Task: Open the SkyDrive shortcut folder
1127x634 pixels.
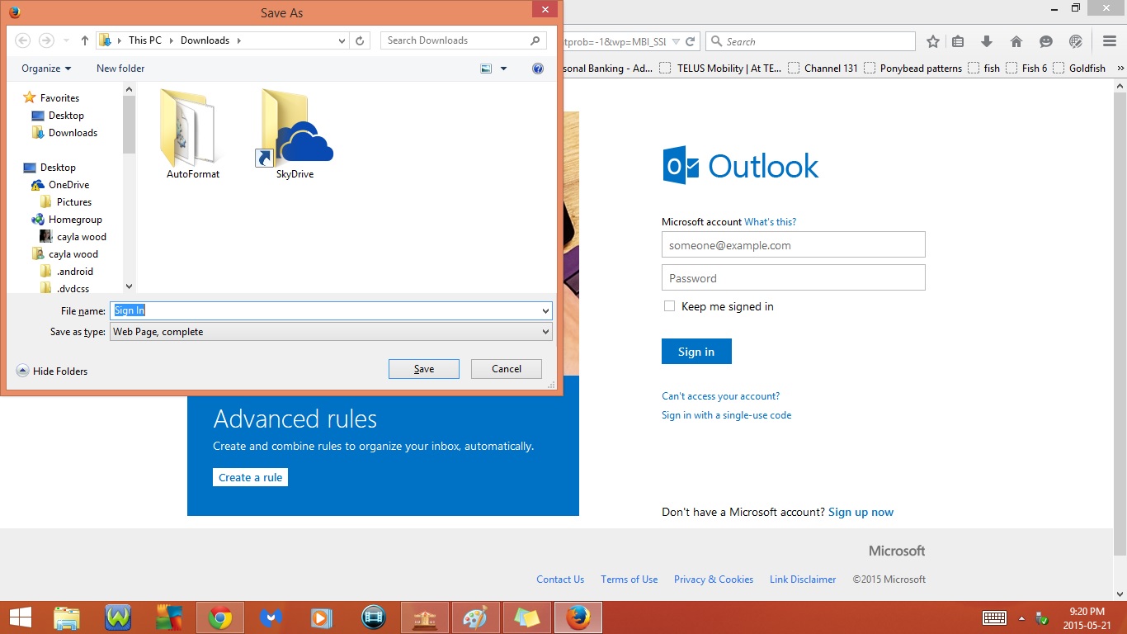Action: [295, 133]
